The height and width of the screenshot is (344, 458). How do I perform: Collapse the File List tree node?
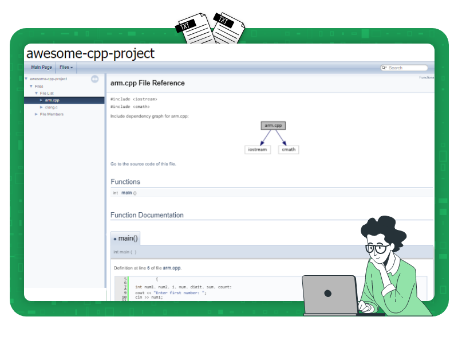tap(37, 93)
